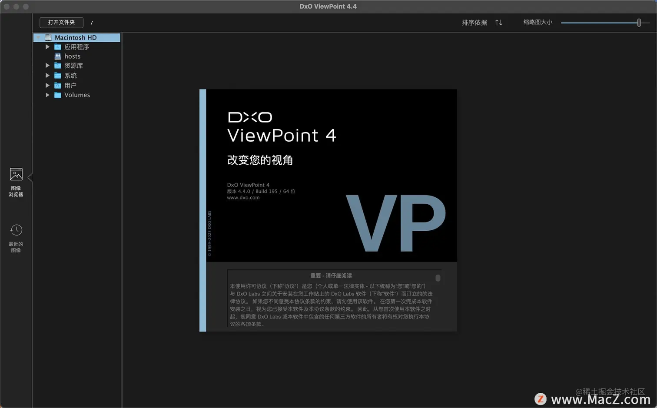
Task: Open the Image Browser panel icon
Action: [16, 174]
